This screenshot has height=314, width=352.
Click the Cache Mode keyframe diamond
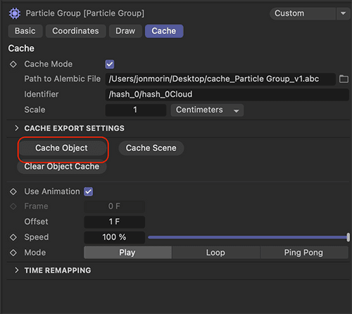coord(13,64)
